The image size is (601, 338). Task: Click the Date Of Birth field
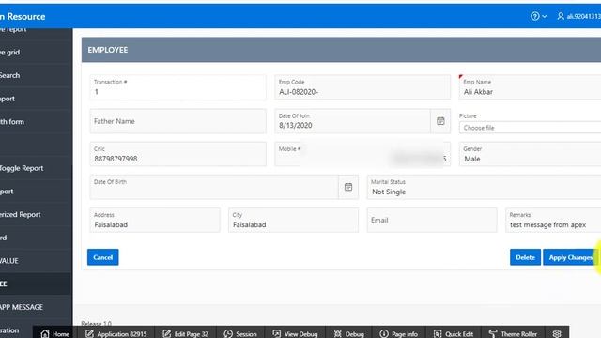coord(214,187)
